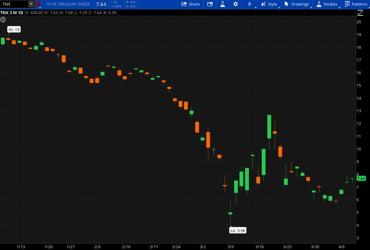Click the O: 7.63 open value

(51, 13)
